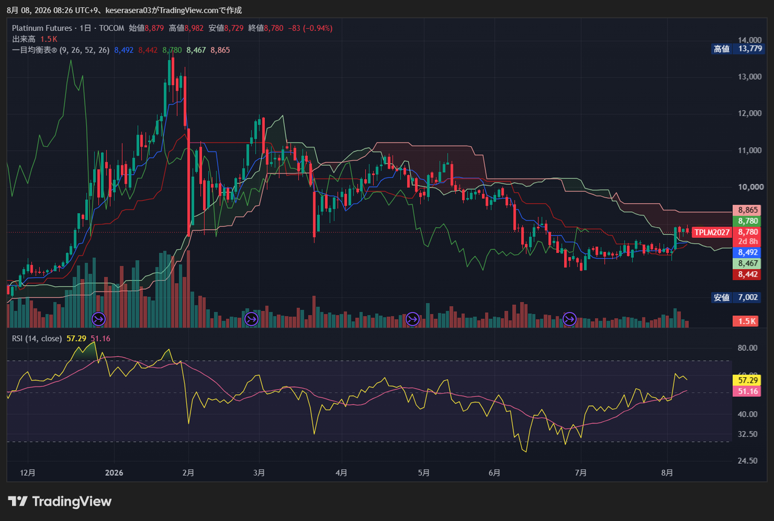Click the contract rollover marker nearest the 2026 label
This screenshot has height=521, width=774.
click(99, 318)
